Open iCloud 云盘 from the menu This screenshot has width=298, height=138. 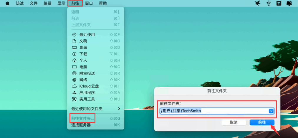(x=89, y=86)
